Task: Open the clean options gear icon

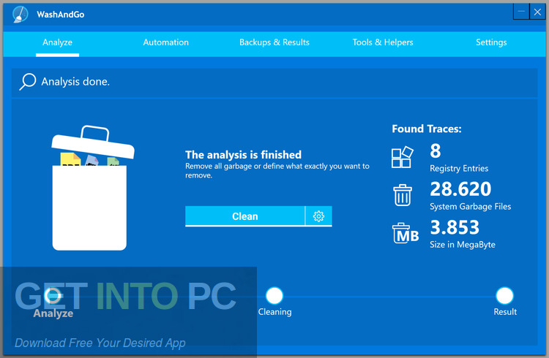Action: pyautogui.click(x=318, y=216)
